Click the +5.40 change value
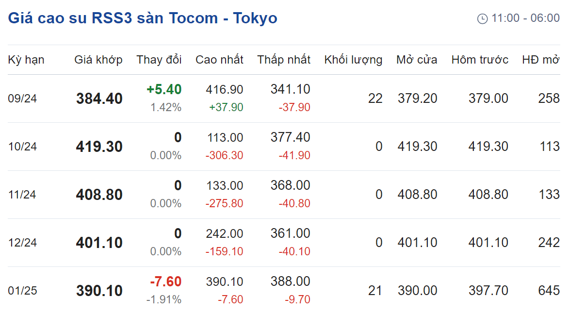The height and width of the screenshot is (314, 569). 164,89
